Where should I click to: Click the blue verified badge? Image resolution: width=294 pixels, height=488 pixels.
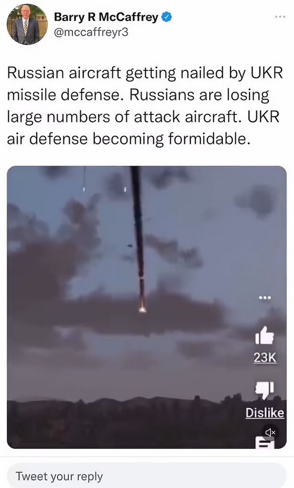tap(167, 17)
